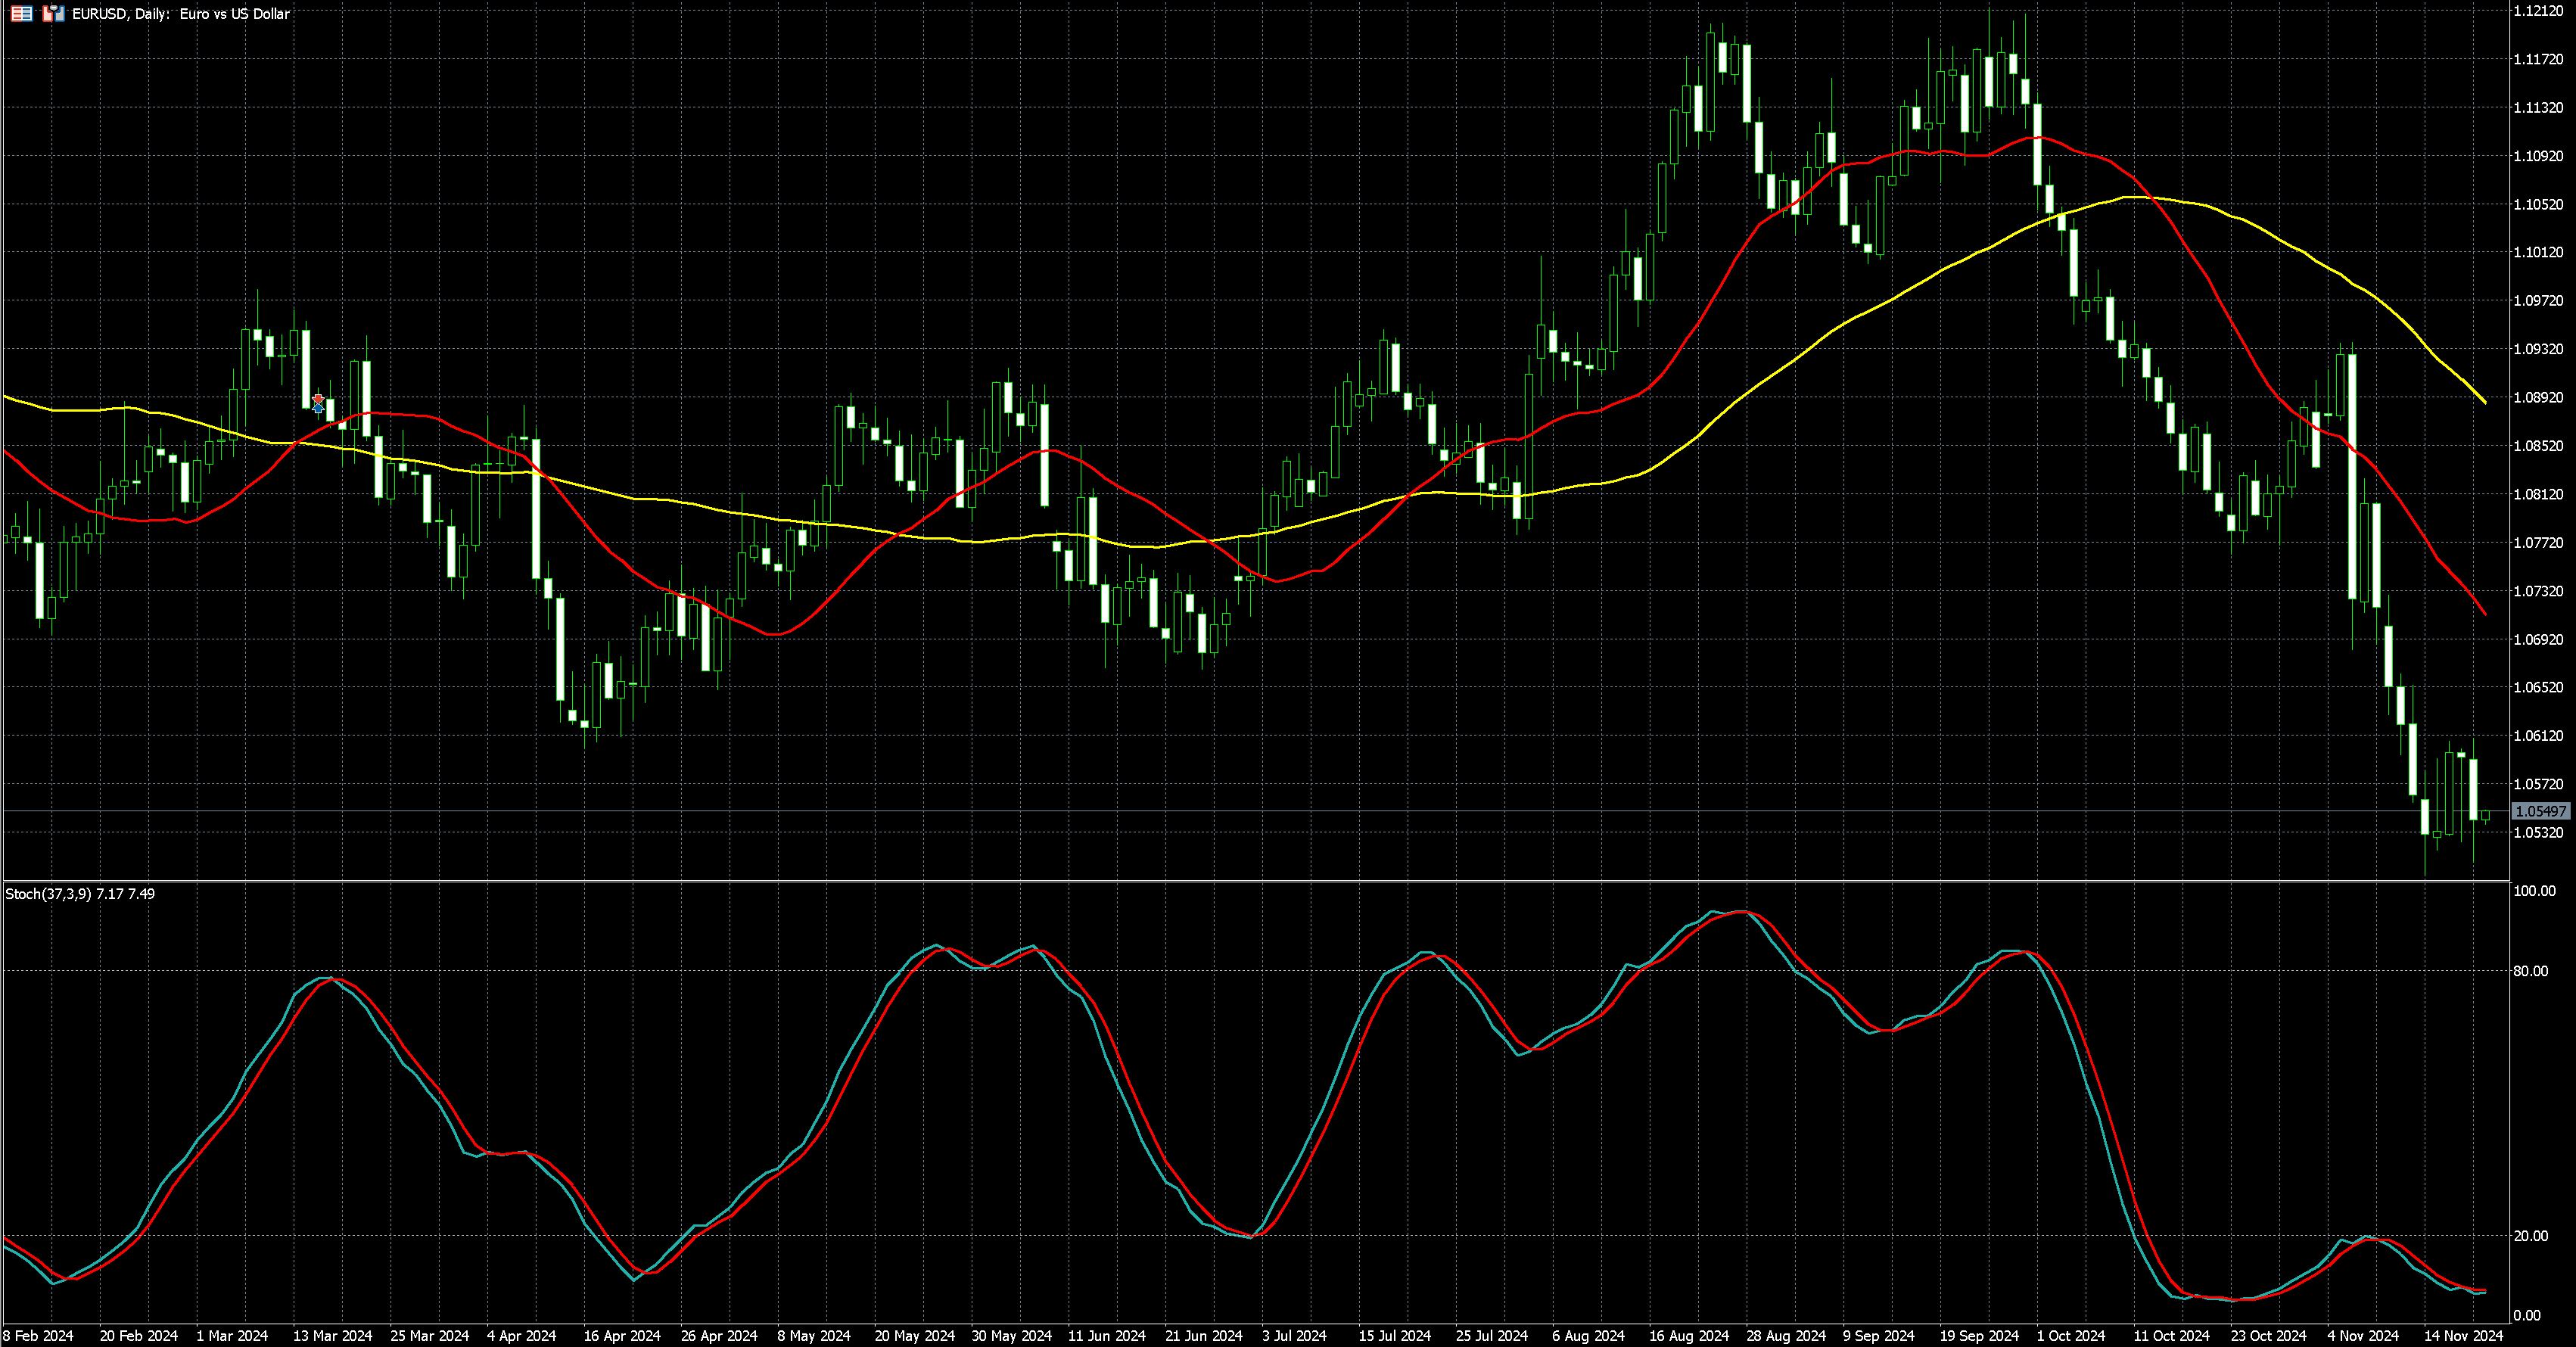2576x1347 pixels.
Task: Click the 80.00 stochastic level label
Action: click(x=2530, y=971)
